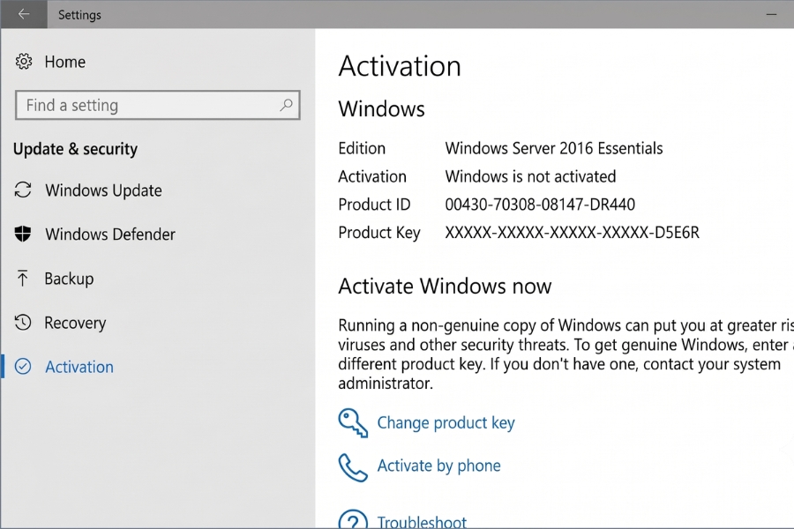Viewport: 794px width, 529px height.
Task: Click the Home gear icon
Action: [23, 61]
